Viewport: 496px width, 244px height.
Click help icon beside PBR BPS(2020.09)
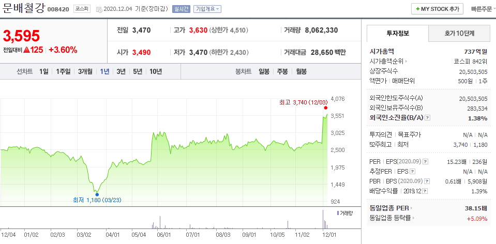tap(427, 181)
